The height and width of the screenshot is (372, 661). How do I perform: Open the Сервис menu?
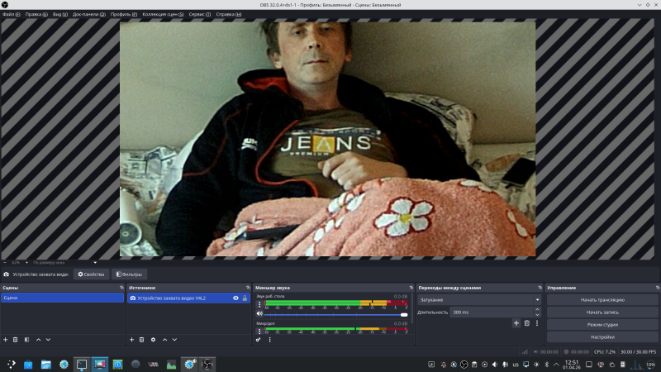click(199, 14)
